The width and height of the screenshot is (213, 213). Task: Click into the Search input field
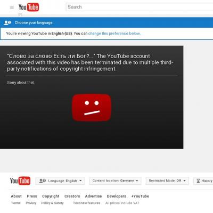coord(140,7)
